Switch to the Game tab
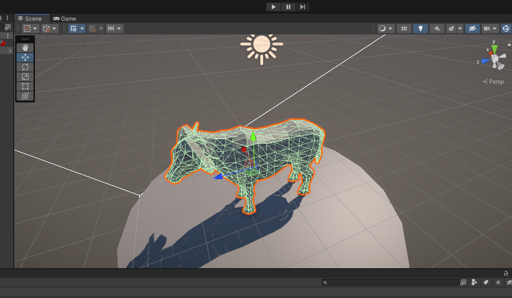This screenshot has width=512, height=298. coord(65,18)
